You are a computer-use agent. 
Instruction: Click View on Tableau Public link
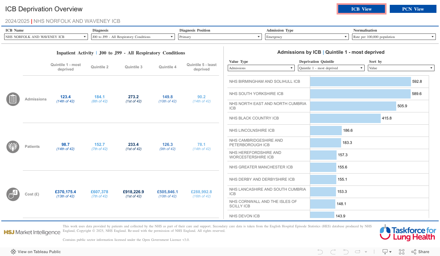(x=36, y=252)
